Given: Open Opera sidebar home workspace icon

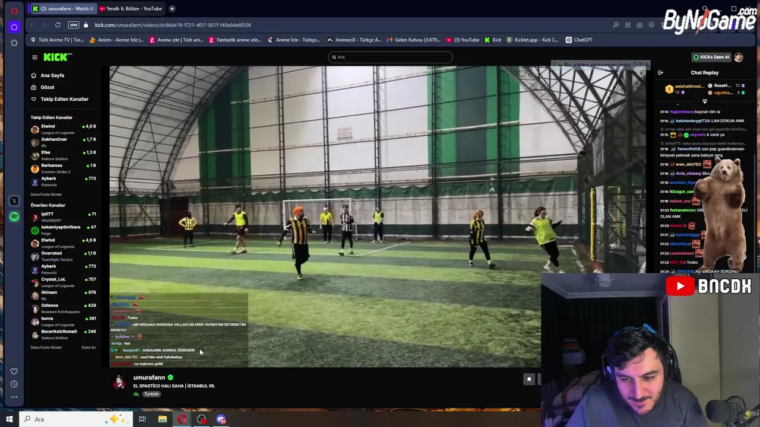Looking at the screenshot, I should coord(14,27).
